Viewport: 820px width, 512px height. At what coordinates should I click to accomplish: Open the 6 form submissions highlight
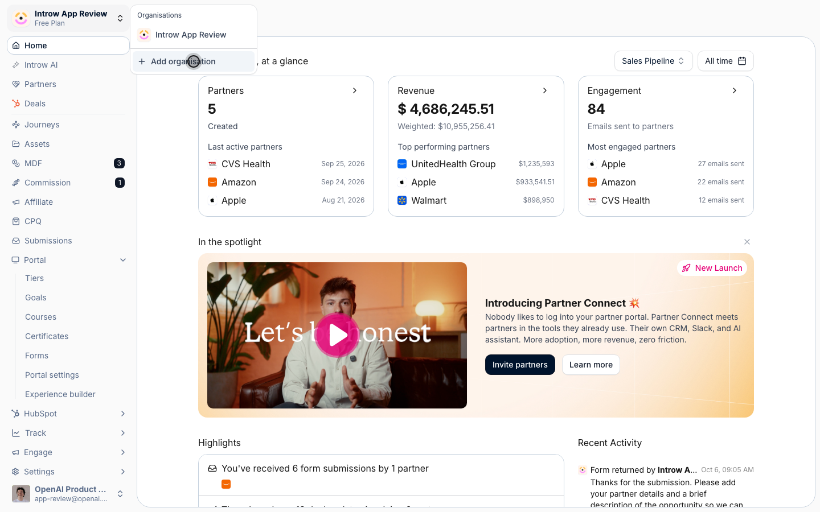[x=381, y=475]
